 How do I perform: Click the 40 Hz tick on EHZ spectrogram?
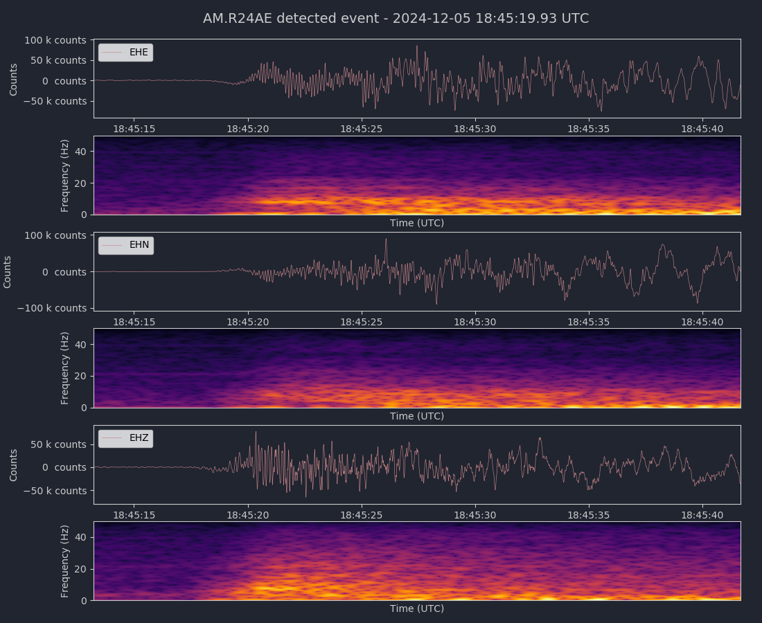click(x=80, y=538)
